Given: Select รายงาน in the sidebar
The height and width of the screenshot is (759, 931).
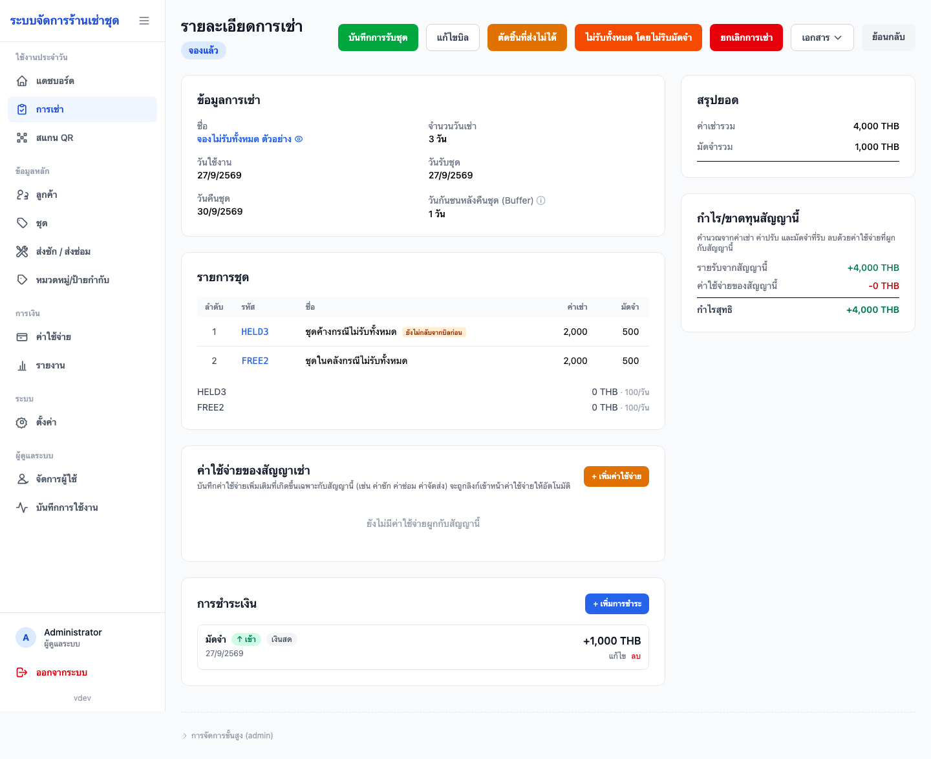Looking at the screenshot, I should (82, 365).
